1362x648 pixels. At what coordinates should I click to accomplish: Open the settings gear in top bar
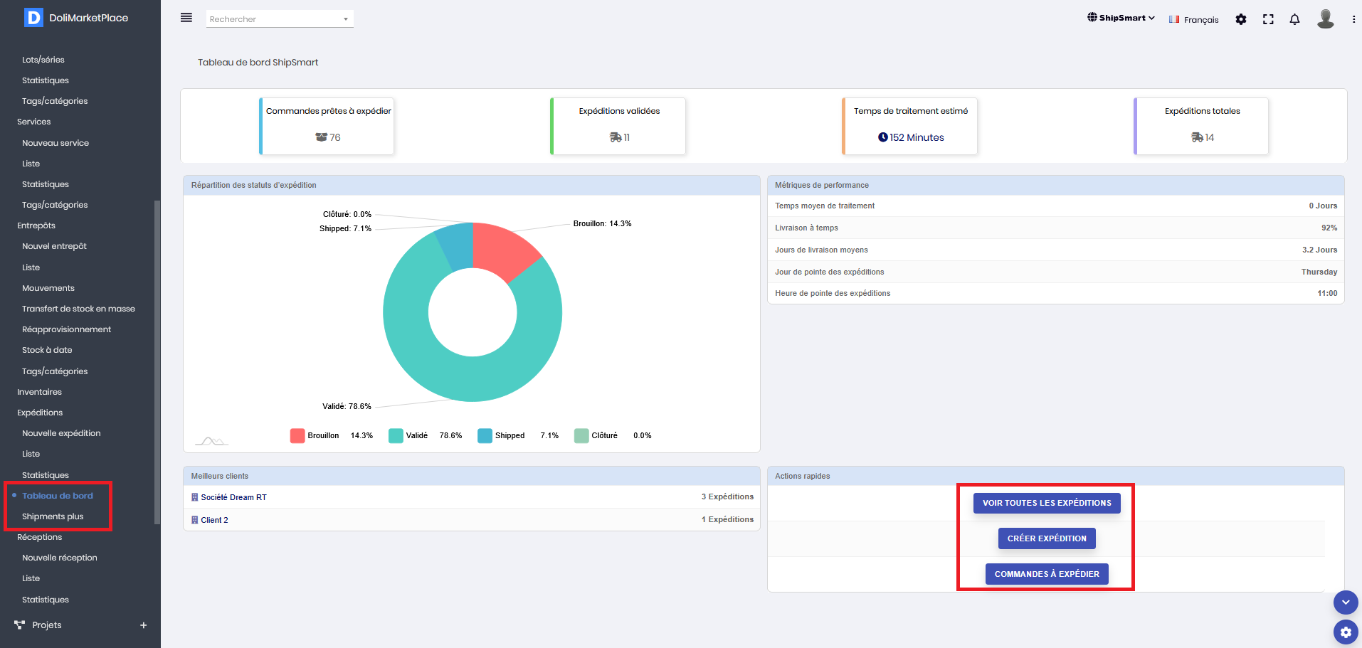(1241, 19)
